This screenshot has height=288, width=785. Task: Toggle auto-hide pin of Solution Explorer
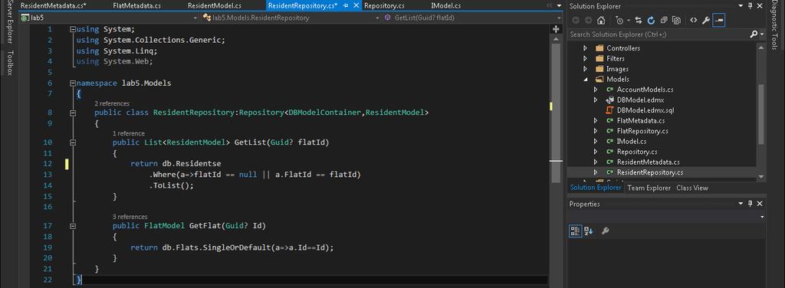750,6
